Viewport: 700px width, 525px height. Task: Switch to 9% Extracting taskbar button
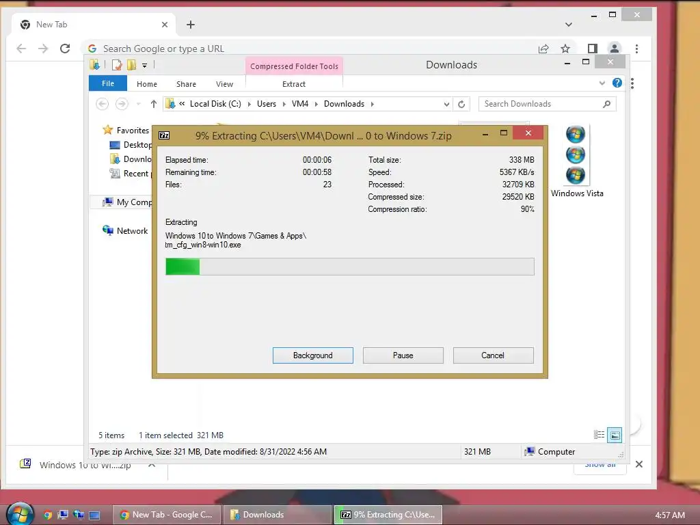pyautogui.click(x=388, y=515)
